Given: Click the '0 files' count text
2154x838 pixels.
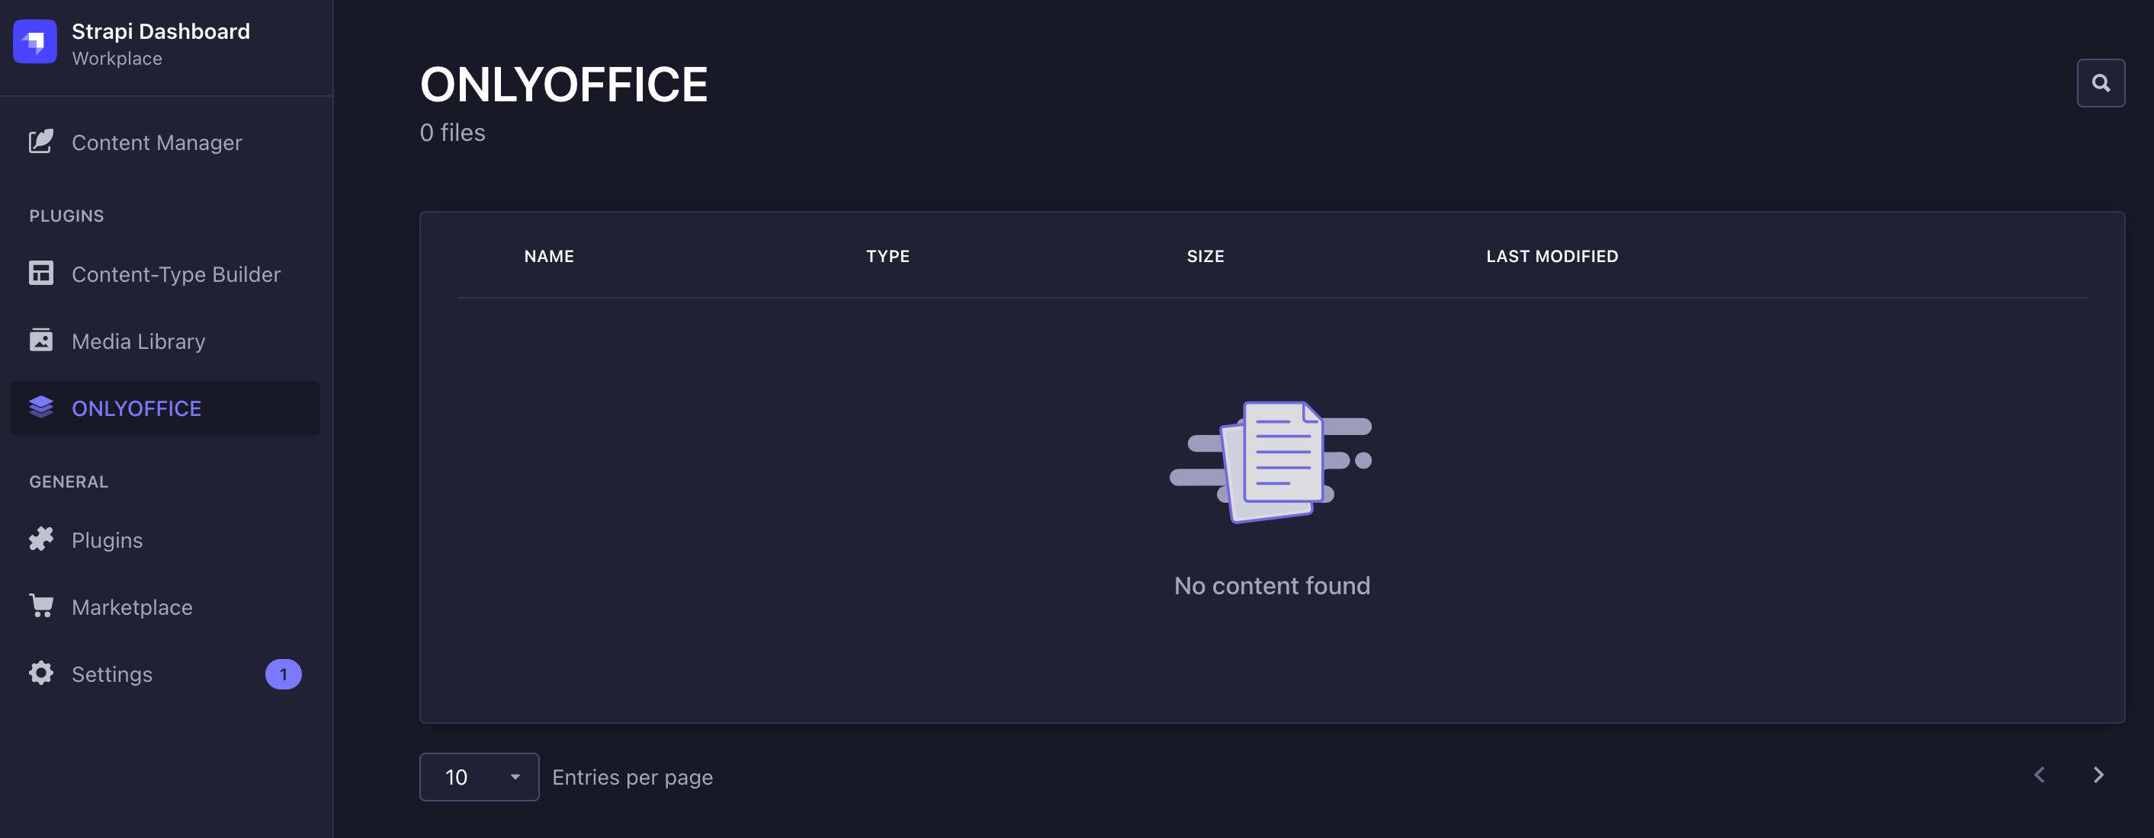Looking at the screenshot, I should [x=452, y=132].
